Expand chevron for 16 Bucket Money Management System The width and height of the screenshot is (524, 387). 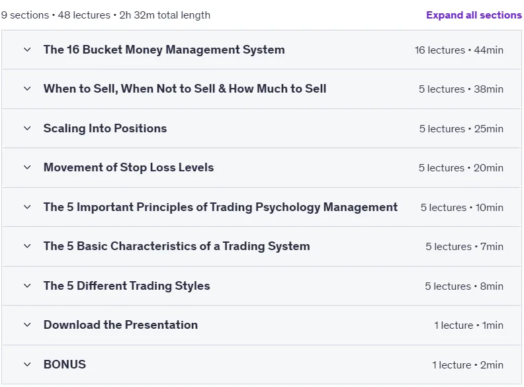[x=27, y=50]
